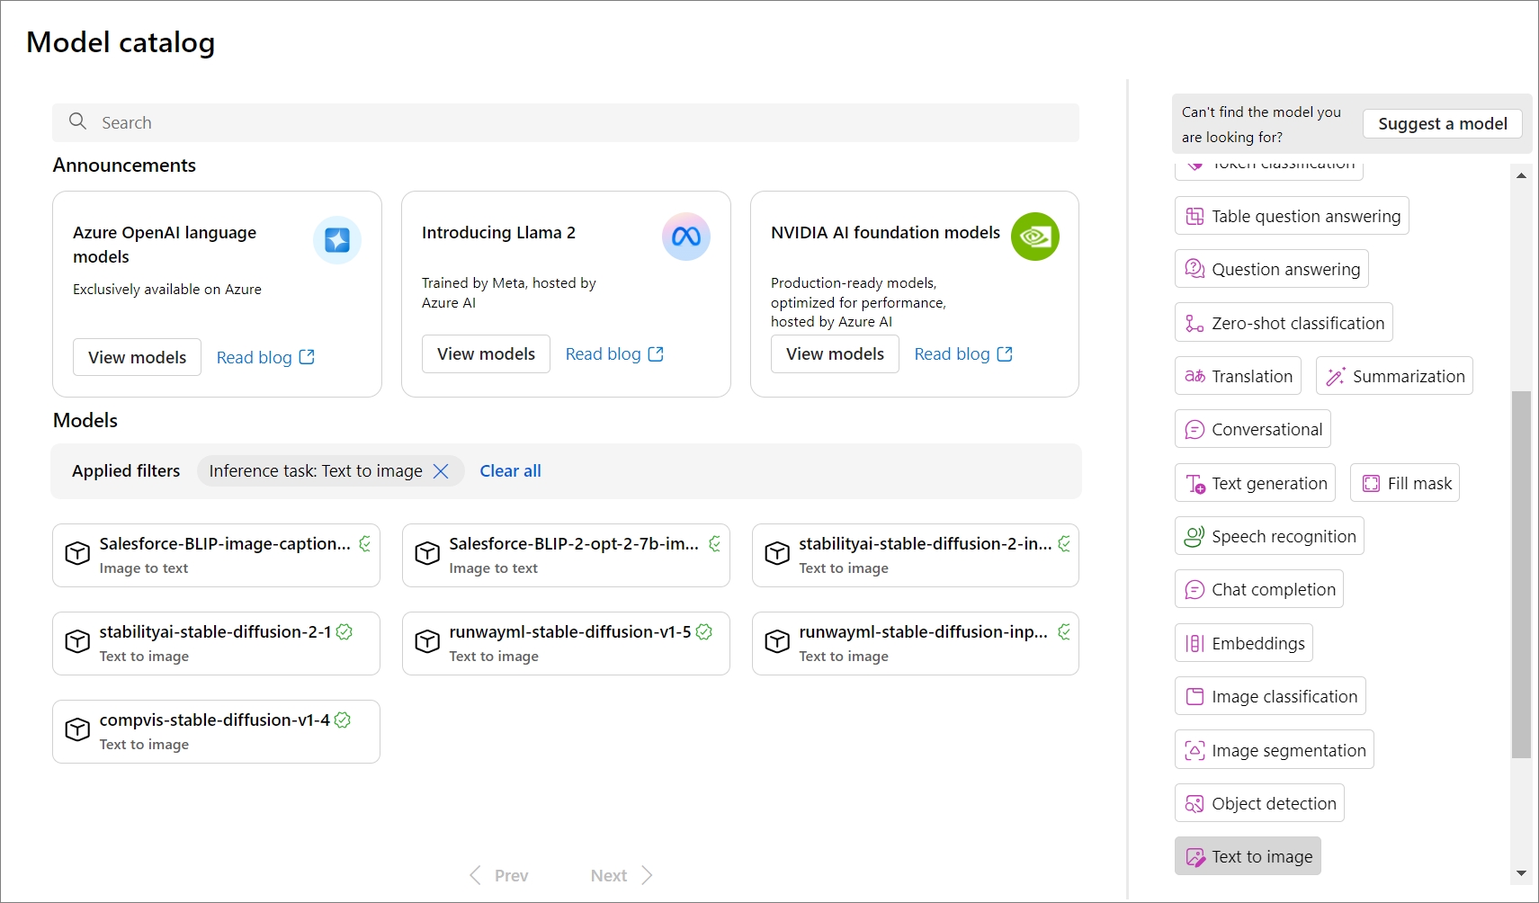
Task: Click into the Search input field
Action: pyautogui.click(x=566, y=122)
